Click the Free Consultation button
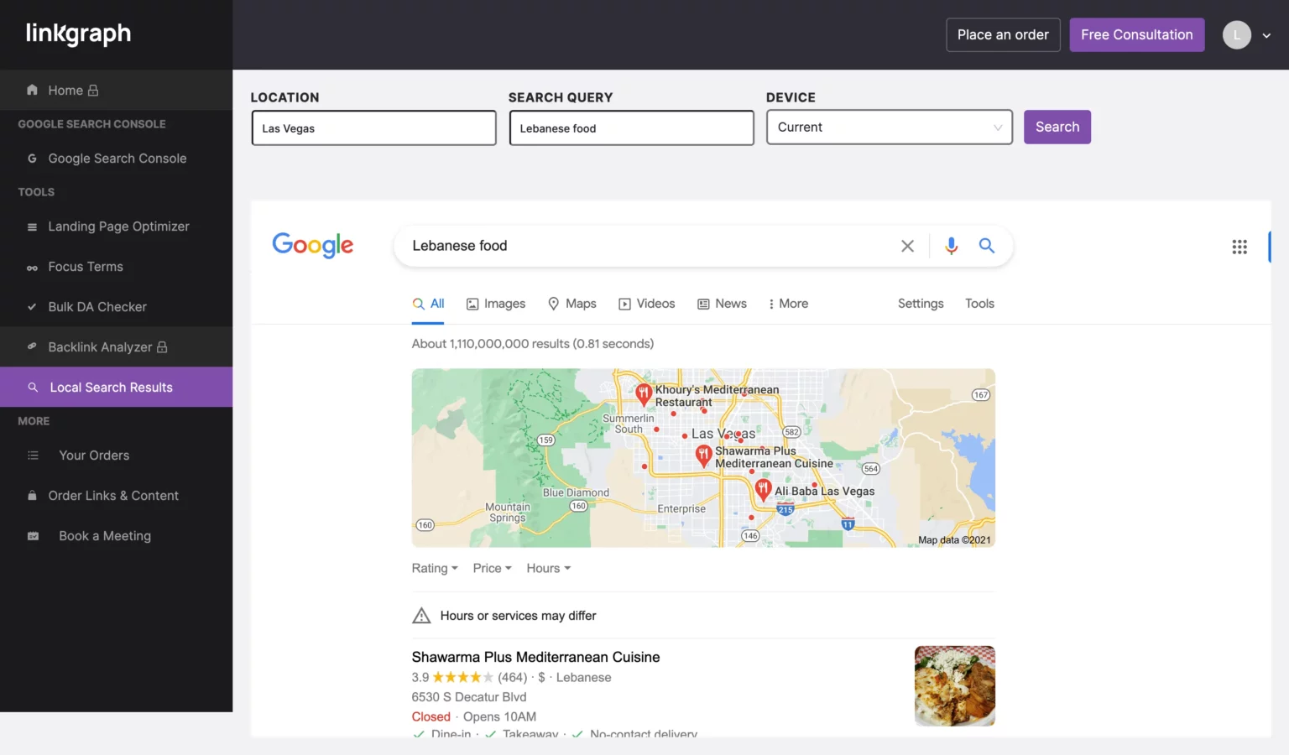 1136,35
